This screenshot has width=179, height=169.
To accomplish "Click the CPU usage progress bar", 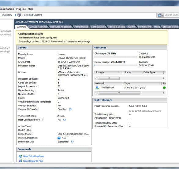I will point(116,57).
